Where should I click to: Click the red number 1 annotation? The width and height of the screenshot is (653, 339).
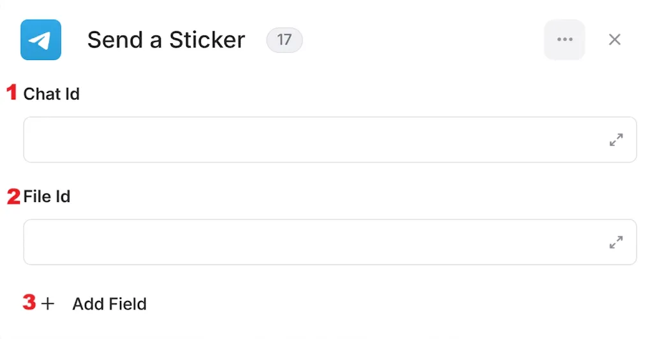pos(11,92)
